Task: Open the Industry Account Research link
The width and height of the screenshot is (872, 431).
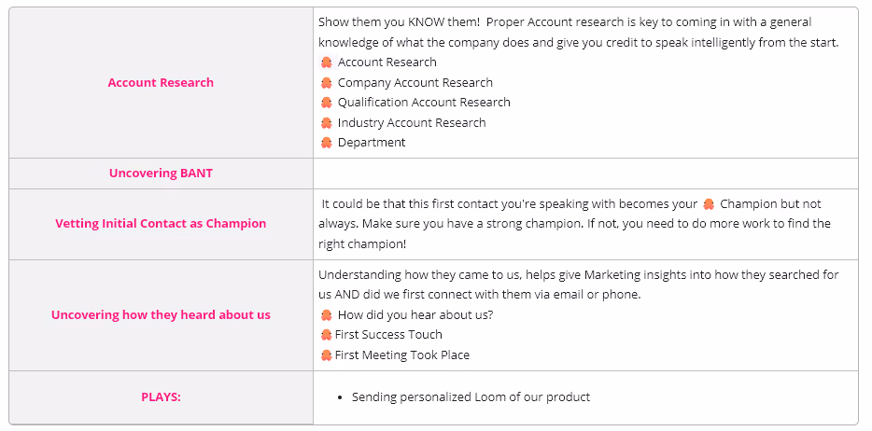Action: tap(412, 123)
